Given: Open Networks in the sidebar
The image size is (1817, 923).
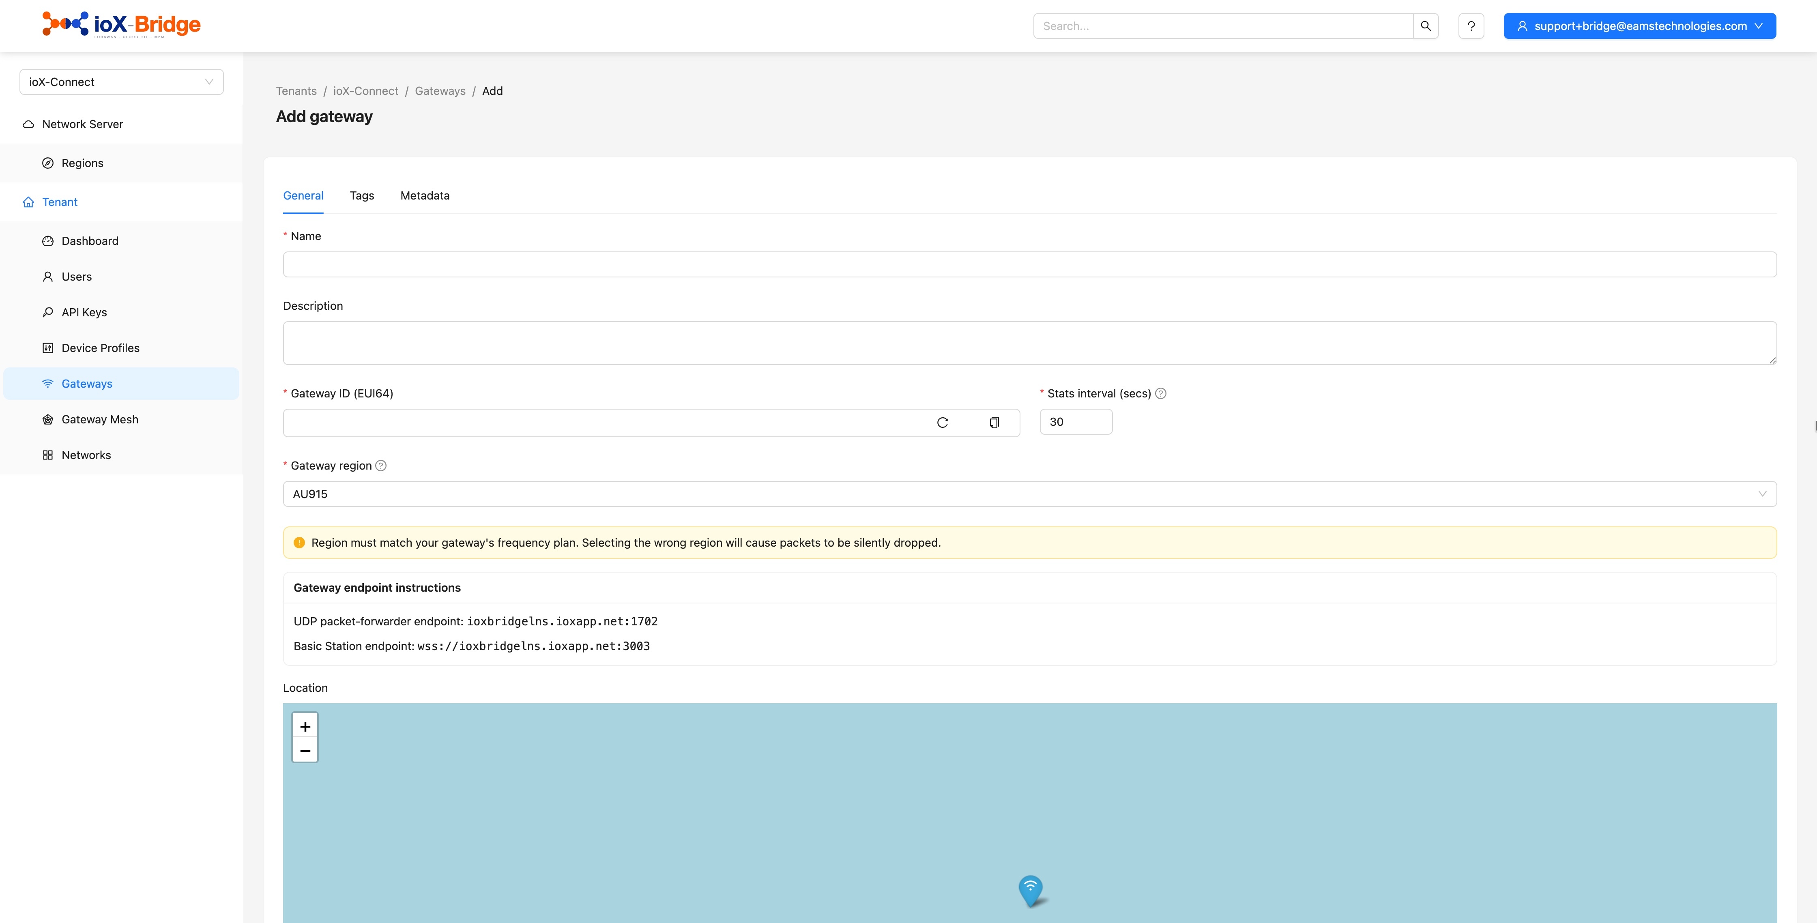Looking at the screenshot, I should point(121,455).
